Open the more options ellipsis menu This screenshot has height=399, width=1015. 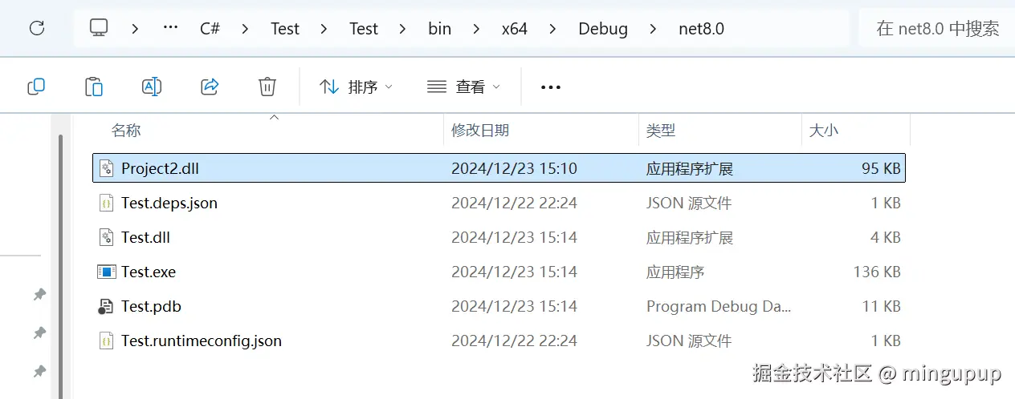(x=551, y=87)
